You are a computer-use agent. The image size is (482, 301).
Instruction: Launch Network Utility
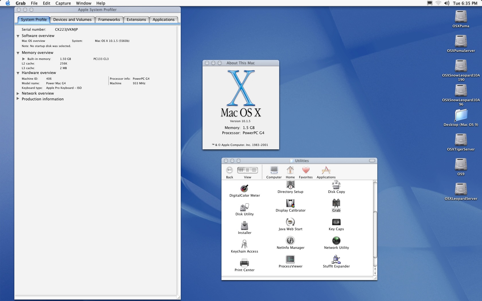tap(336, 241)
